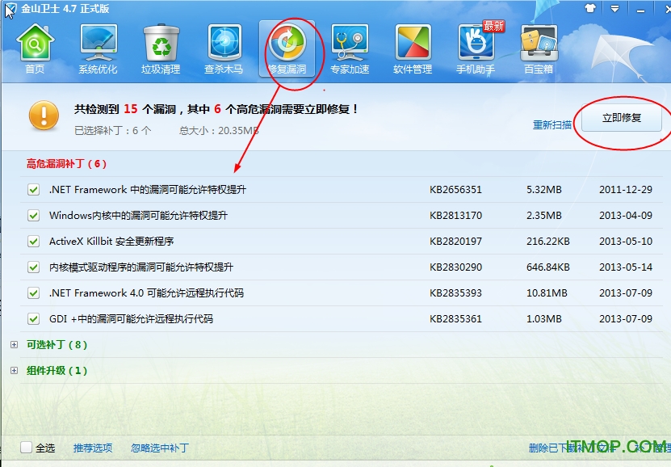Click the 重新扫描 rescan link
671x467 pixels.
click(x=552, y=125)
